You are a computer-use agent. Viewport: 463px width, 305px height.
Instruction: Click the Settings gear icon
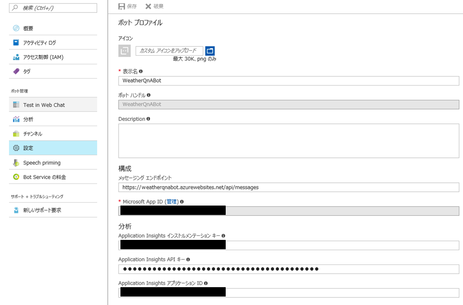click(16, 148)
